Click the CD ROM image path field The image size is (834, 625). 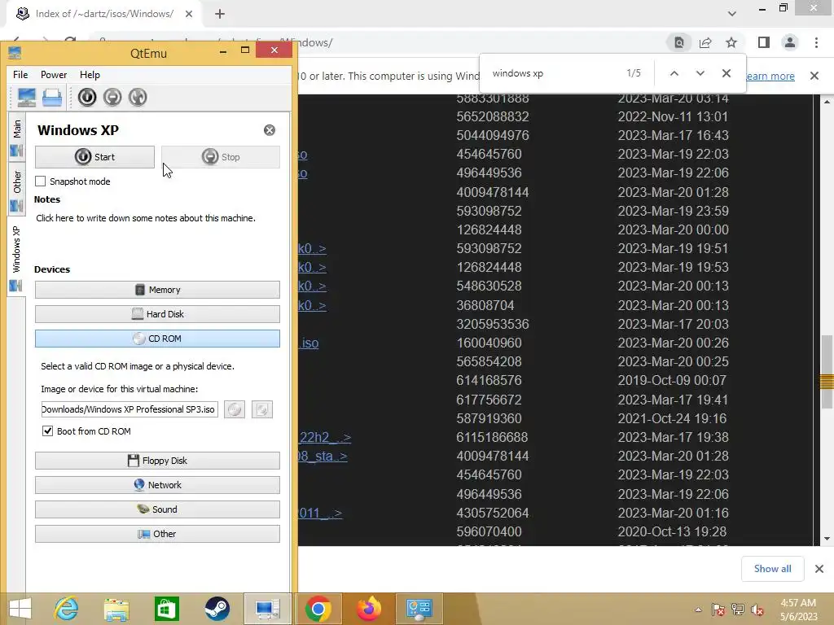click(129, 409)
